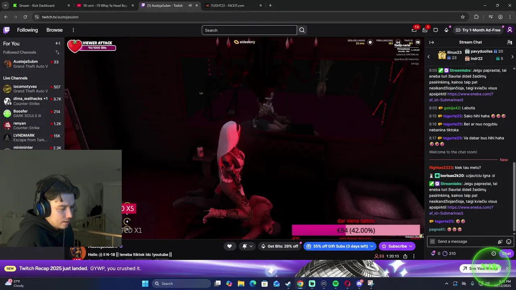Open the Chrome three-dot menu
Viewport: 516px width, 290px height.
coord(510,17)
